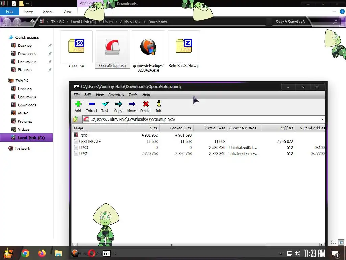Viewport: 346px width, 260px height.
Task: Expand the 7-Zip address path dropdown
Action: 322,120
